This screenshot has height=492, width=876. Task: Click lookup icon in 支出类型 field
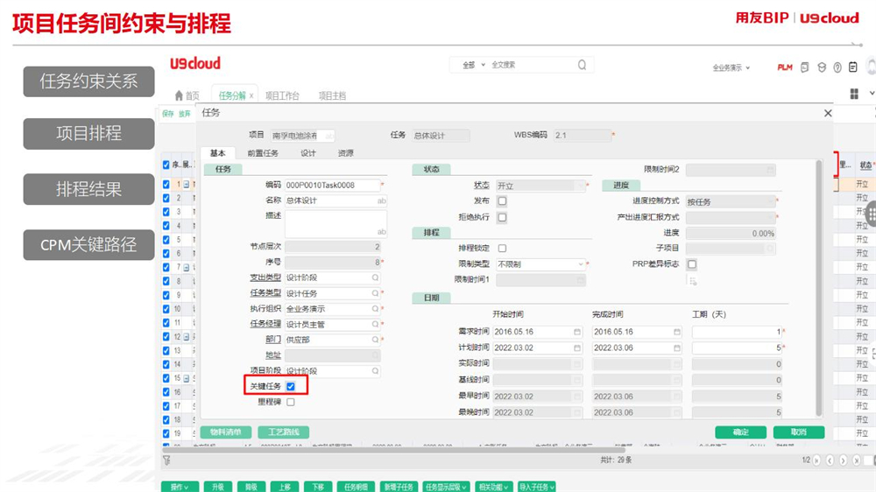[376, 278]
